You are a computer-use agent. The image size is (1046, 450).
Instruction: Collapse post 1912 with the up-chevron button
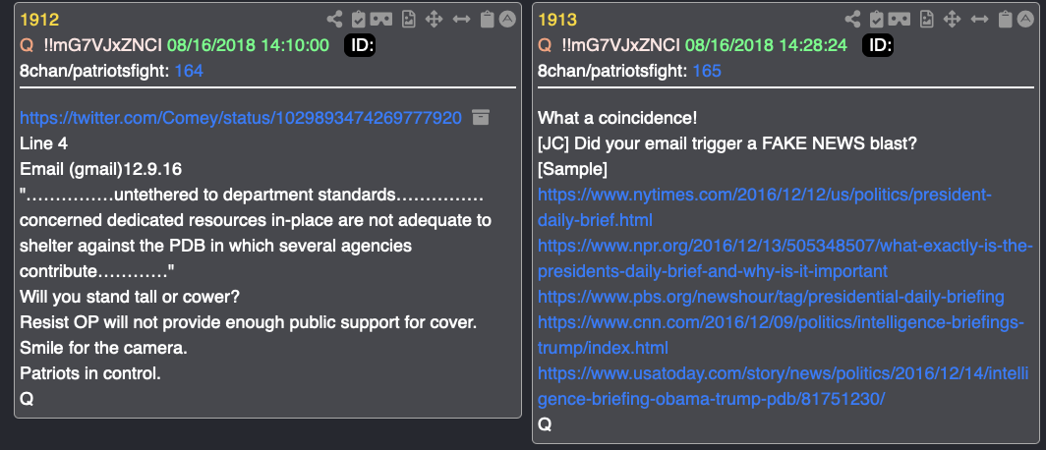507,20
